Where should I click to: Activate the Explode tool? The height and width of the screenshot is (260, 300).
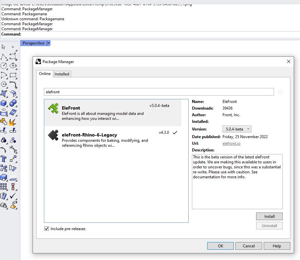point(13,122)
